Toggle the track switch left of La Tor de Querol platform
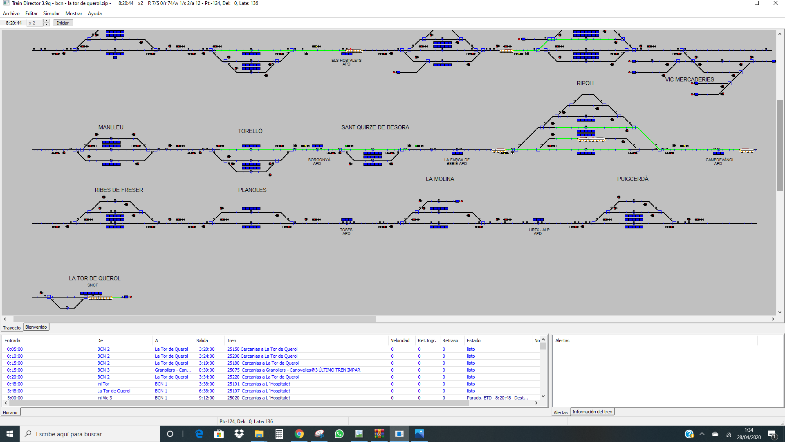785x442 pixels. (49, 297)
